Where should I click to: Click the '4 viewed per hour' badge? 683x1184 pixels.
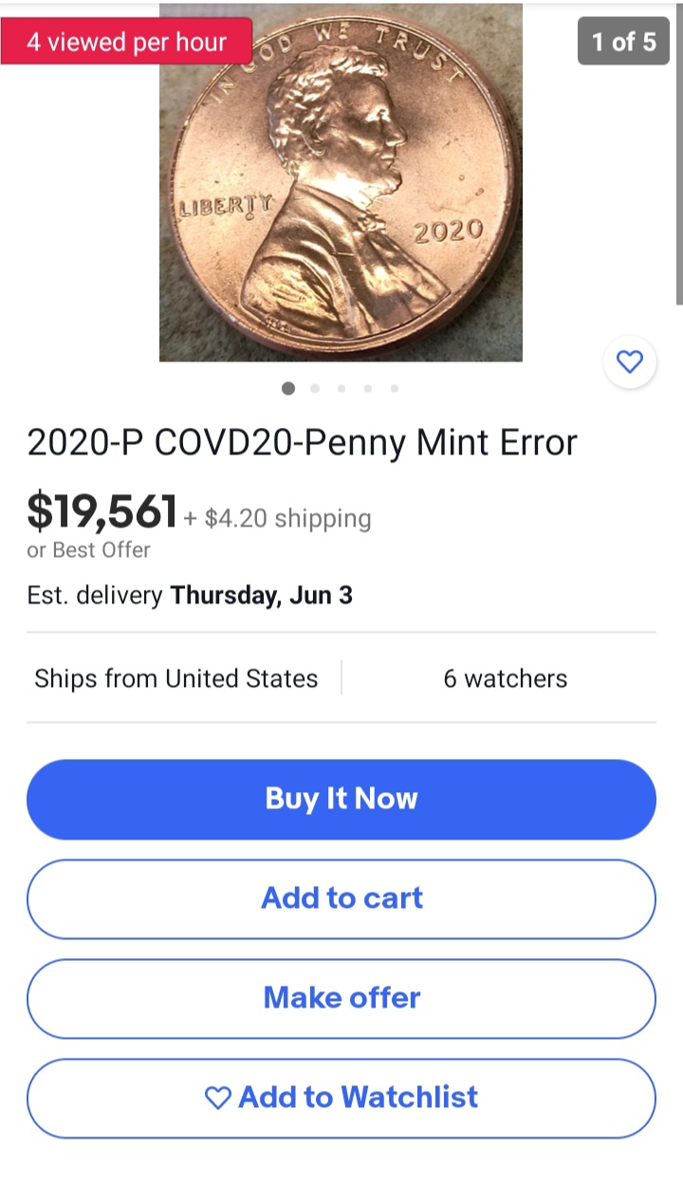click(x=126, y=42)
